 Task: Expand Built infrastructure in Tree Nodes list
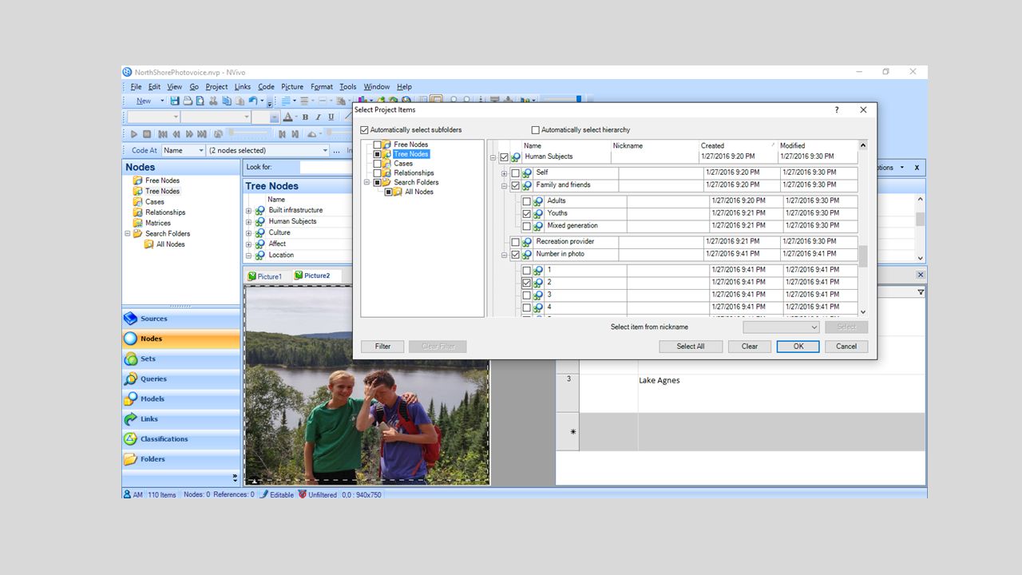(248, 211)
